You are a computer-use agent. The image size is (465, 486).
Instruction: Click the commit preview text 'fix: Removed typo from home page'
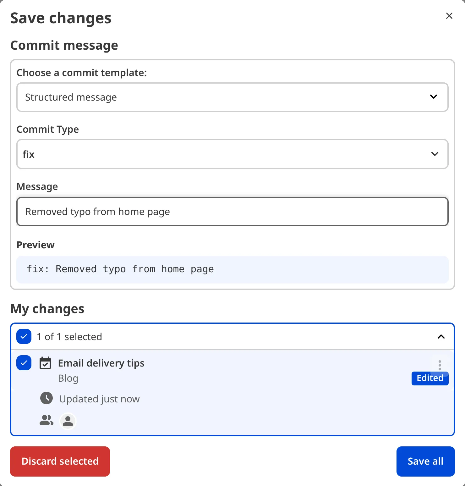pos(120,269)
